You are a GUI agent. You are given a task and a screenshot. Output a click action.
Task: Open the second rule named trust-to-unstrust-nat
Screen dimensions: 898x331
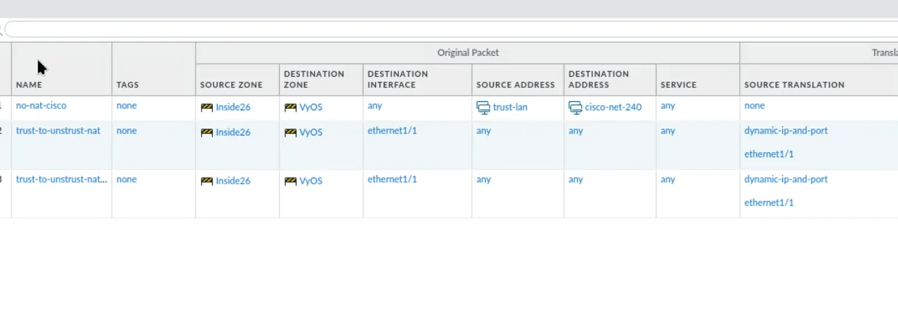(x=58, y=131)
